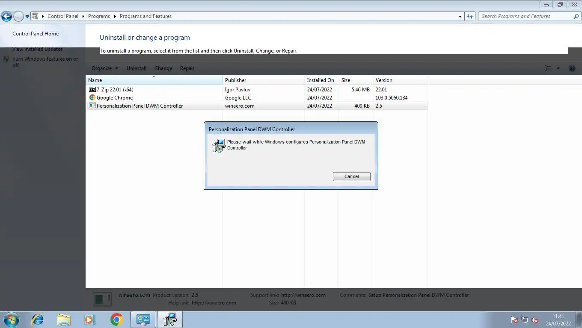Open the Action Center flag tray icon
Image resolution: width=582 pixels, height=328 pixels.
(514, 320)
